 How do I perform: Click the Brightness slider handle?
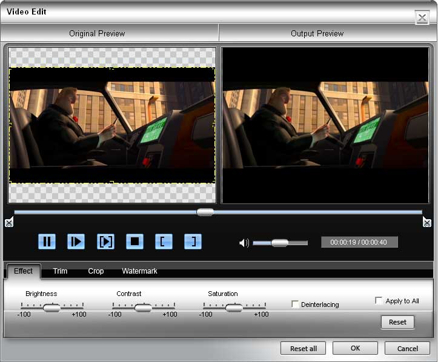pos(52,308)
